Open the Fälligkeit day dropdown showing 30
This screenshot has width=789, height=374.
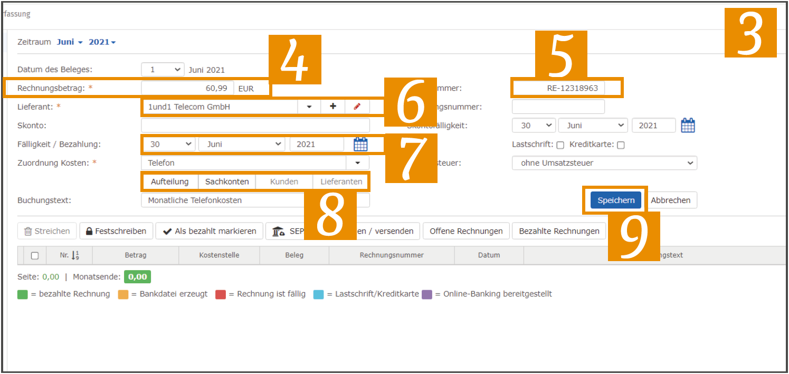(x=168, y=144)
